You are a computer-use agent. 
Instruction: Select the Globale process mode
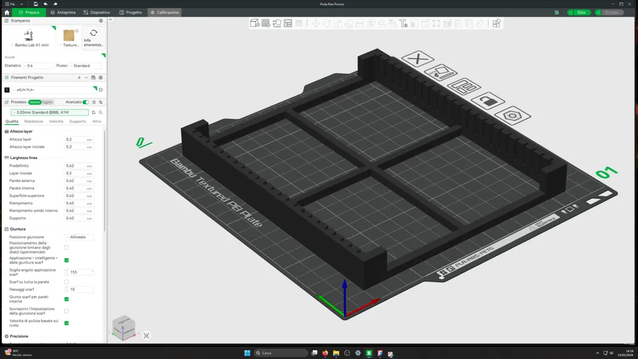34,102
